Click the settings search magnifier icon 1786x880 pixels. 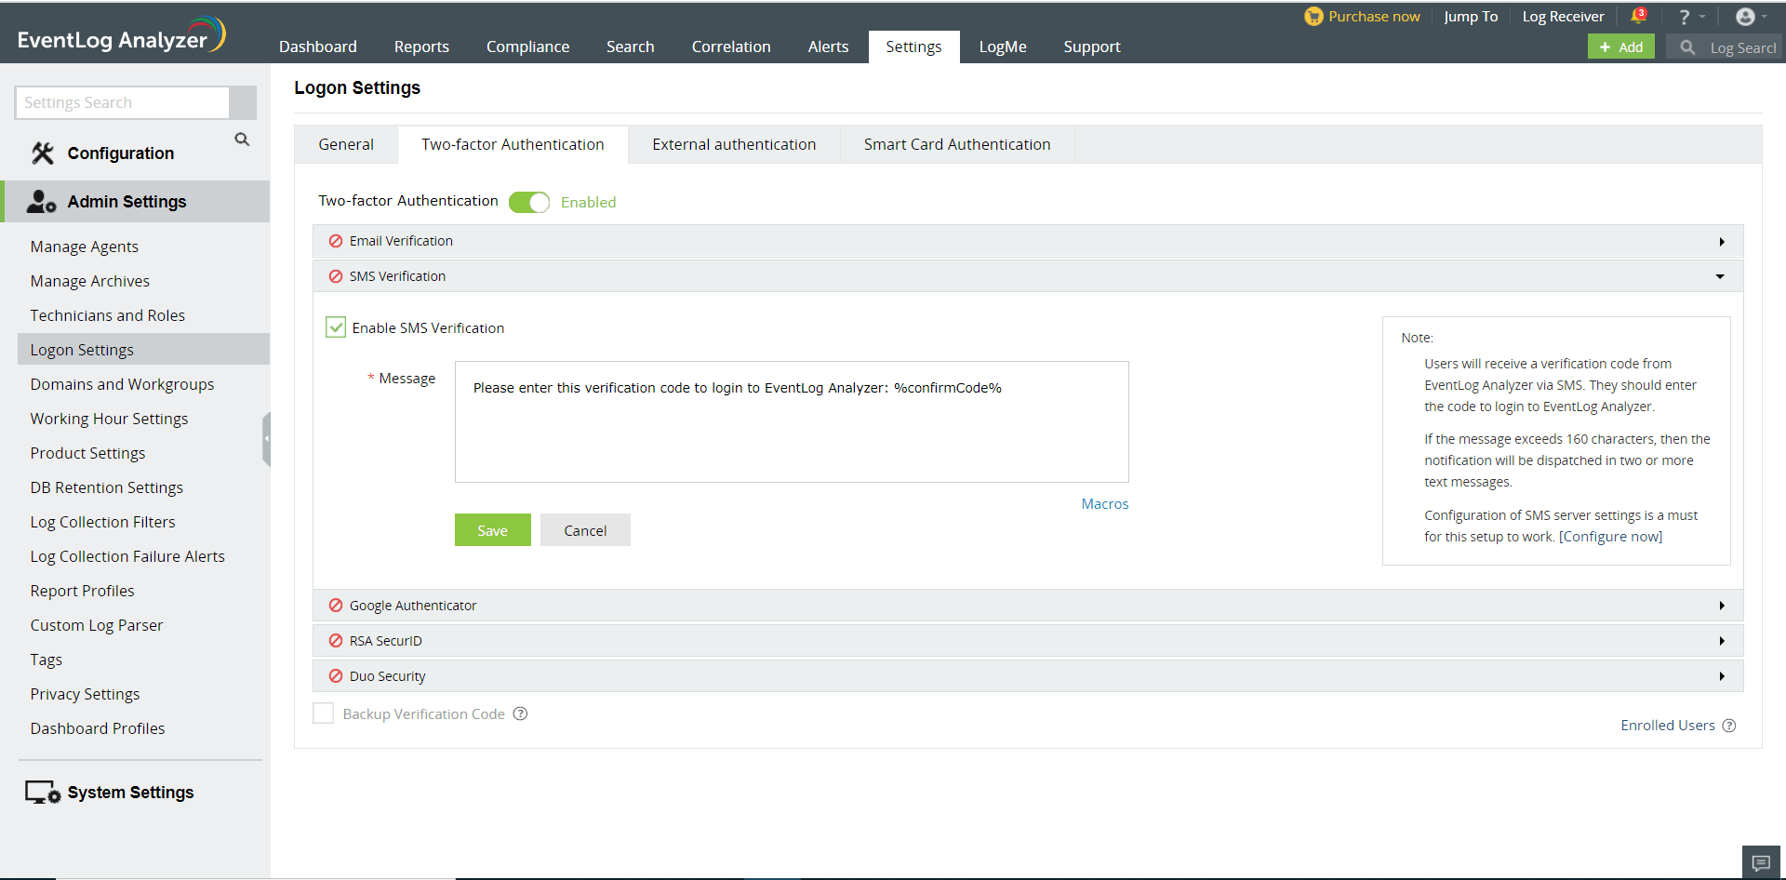(242, 140)
